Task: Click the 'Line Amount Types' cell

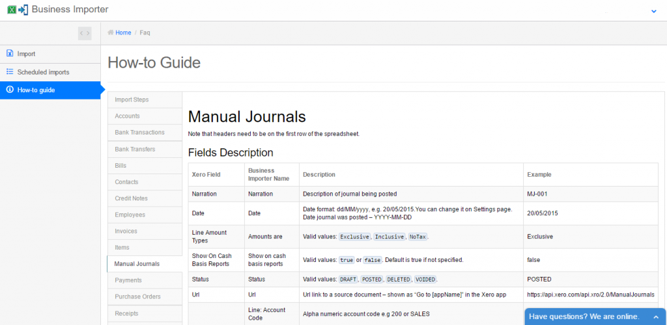Action: tap(216, 237)
